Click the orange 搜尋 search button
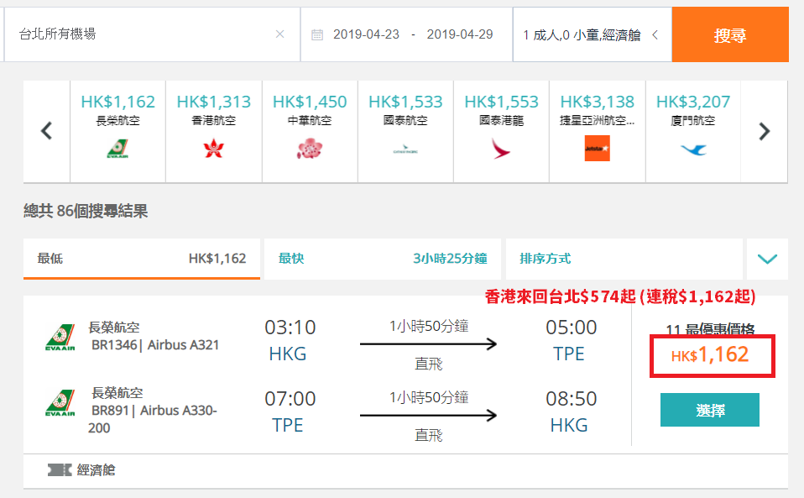 click(x=730, y=35)
